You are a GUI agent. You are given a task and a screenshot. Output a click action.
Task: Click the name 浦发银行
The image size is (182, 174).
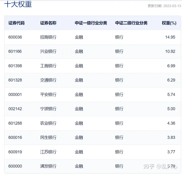[x=48, y=166]
